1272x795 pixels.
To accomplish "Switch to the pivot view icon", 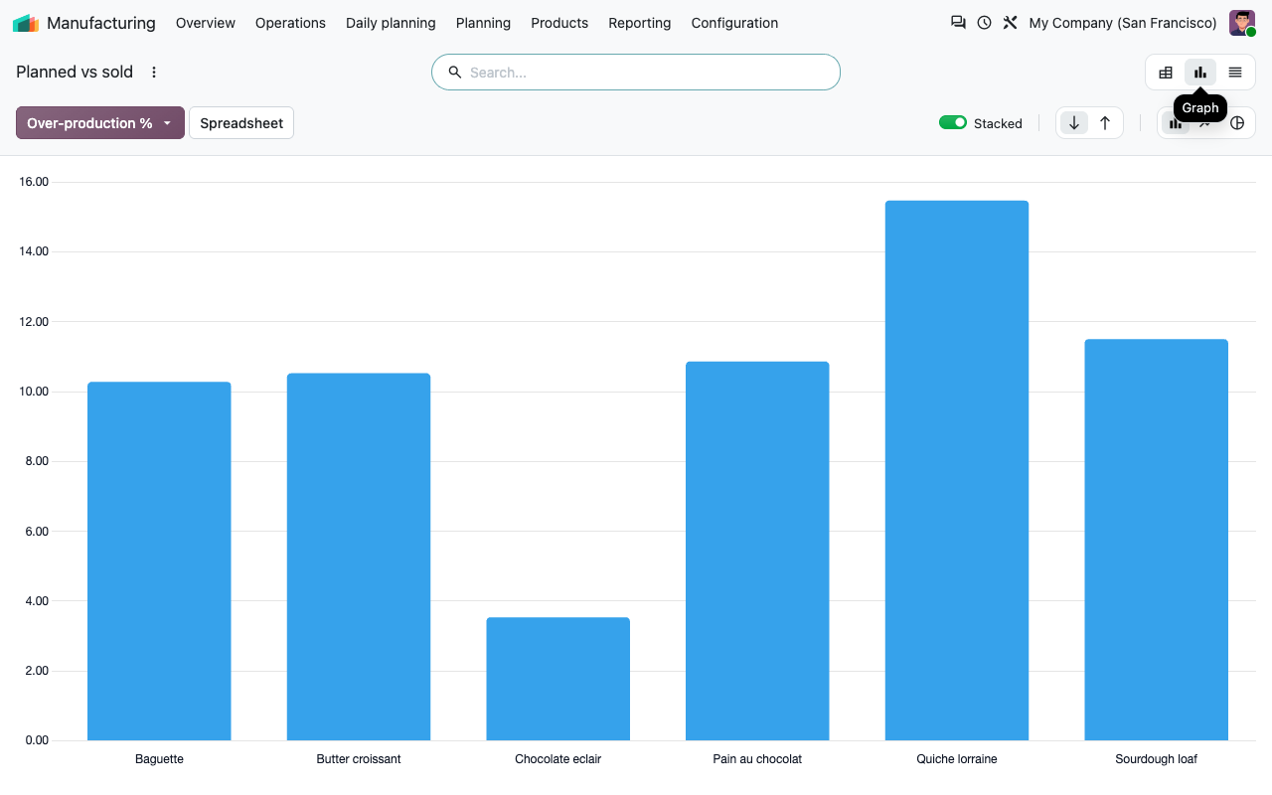I will (x=1166, y=73).
